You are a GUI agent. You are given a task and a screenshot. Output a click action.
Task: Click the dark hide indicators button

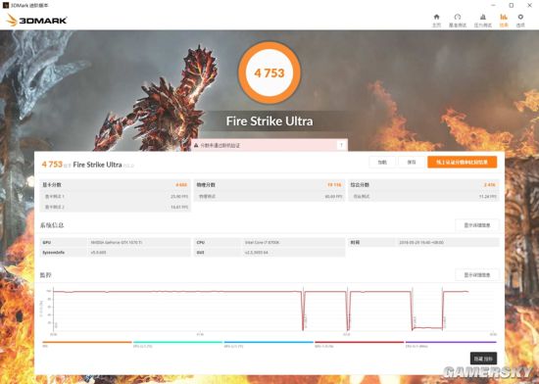click(483, 359)
